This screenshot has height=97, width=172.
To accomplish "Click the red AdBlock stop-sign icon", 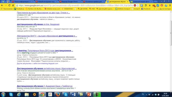I will (x=135, y=5).
